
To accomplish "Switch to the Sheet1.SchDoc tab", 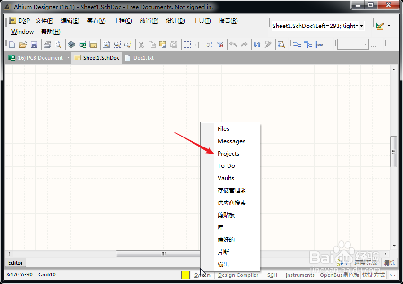I will (x=96, y=58).
